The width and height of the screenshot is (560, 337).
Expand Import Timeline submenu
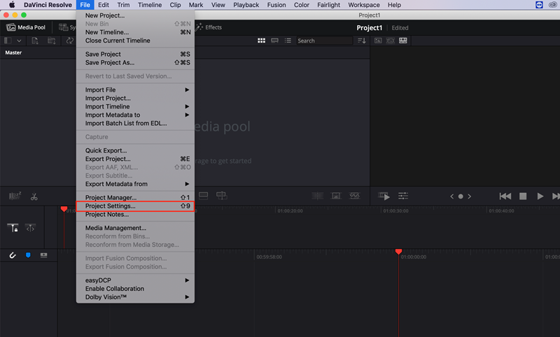[x=135, y=107]
